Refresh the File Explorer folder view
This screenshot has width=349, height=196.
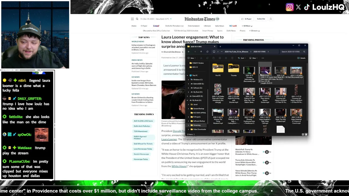click(x=207, y=52)
